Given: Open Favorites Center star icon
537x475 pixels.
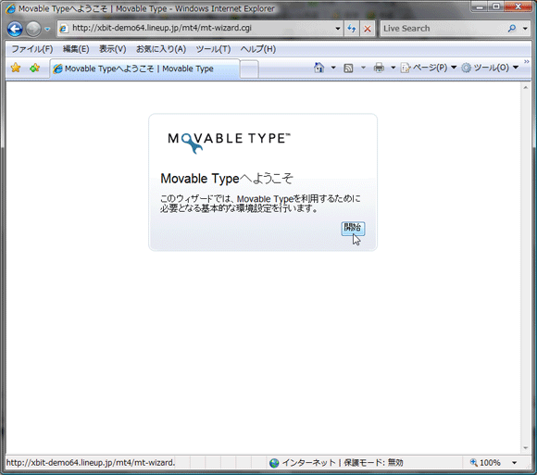Looking at the screenshot, I should pos(16,68).
